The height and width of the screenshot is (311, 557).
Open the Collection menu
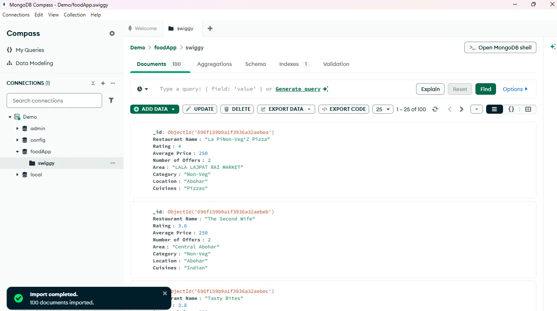coord(75,15)
